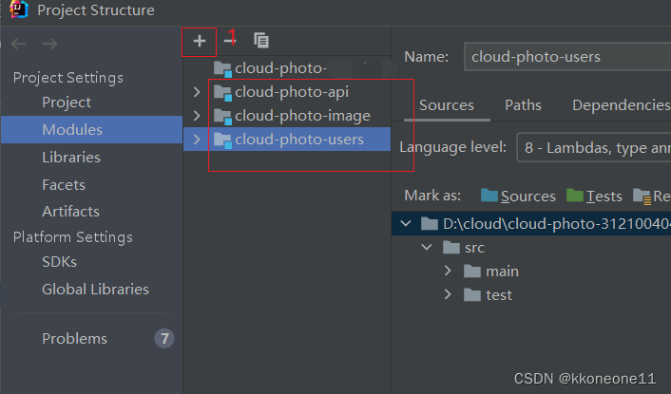
Task: Click the Remove module minus icon
Action: [x=230, y=41]
